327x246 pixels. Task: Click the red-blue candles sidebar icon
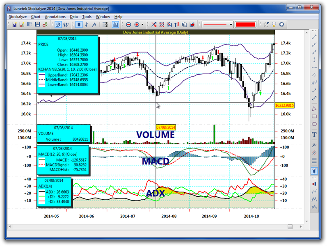click(314, 184)
